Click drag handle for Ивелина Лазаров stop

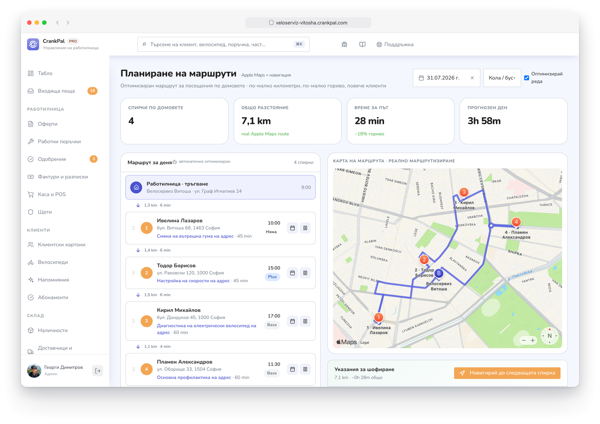click(x=133, y=228)
